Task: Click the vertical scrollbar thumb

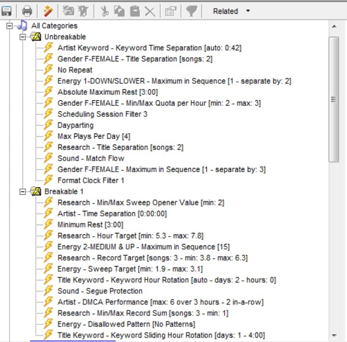Action: pyautogui.click(x=334, y=99)
